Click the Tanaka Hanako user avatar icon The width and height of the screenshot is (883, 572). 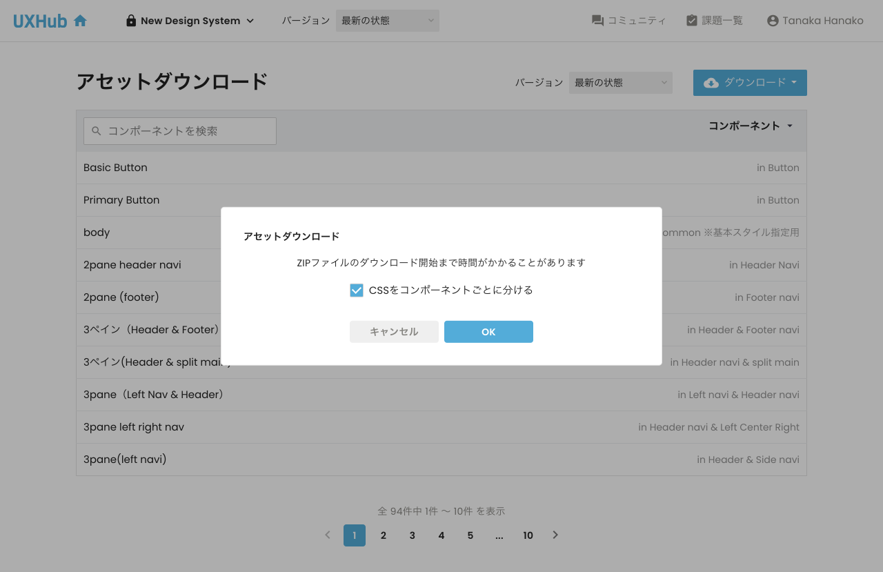(772, 20)
